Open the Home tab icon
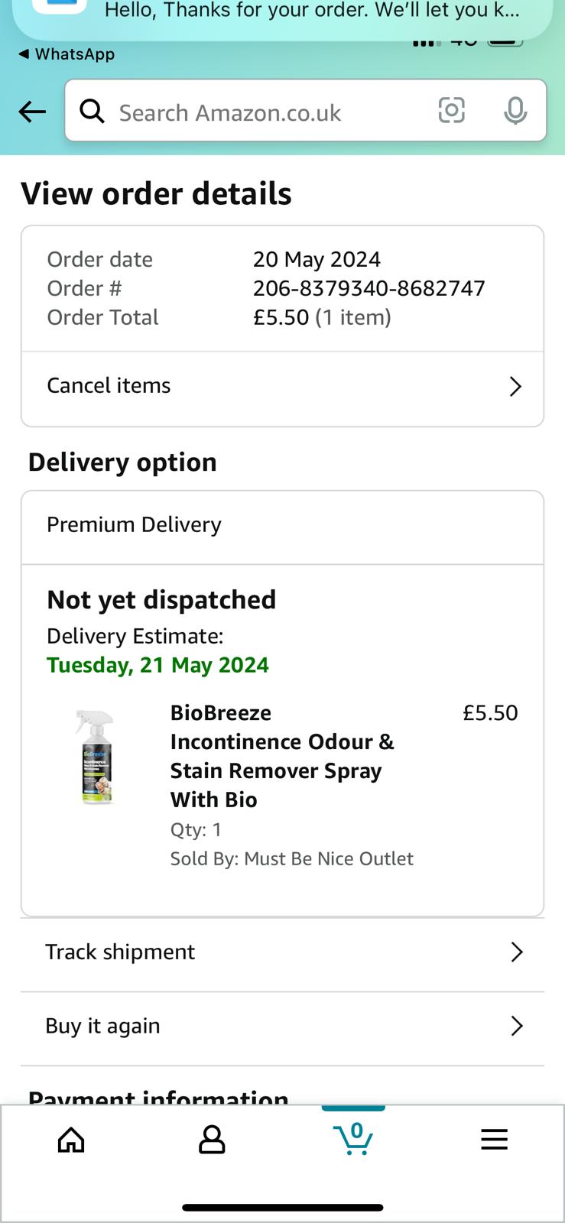565x1223 pixels. 71,1140
